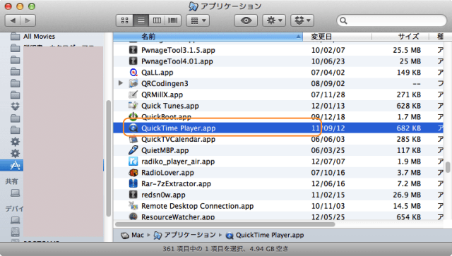Click the Quick Look eye icon

(x=246, y=20)
